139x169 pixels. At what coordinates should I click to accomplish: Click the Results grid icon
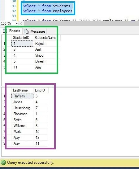click(5, 31)
